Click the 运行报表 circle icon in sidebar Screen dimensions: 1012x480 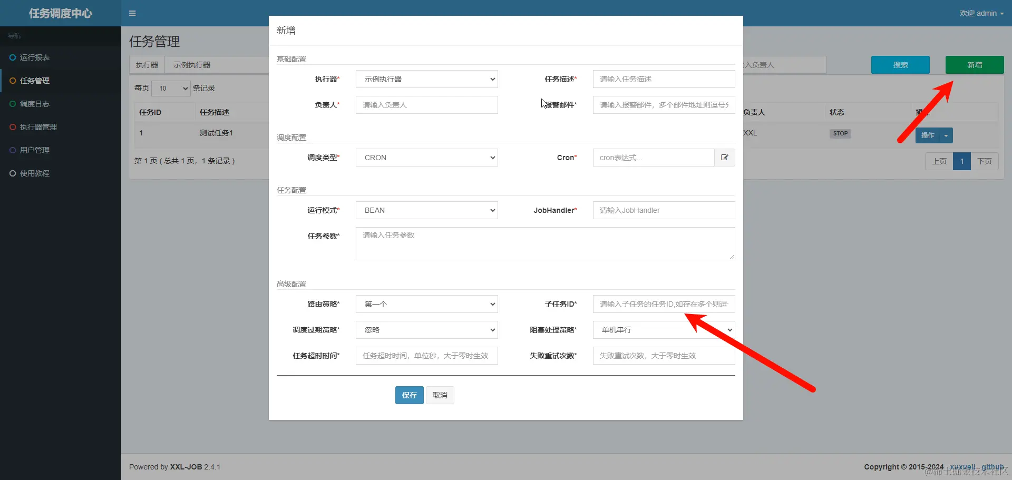click(x=13, y=57)
